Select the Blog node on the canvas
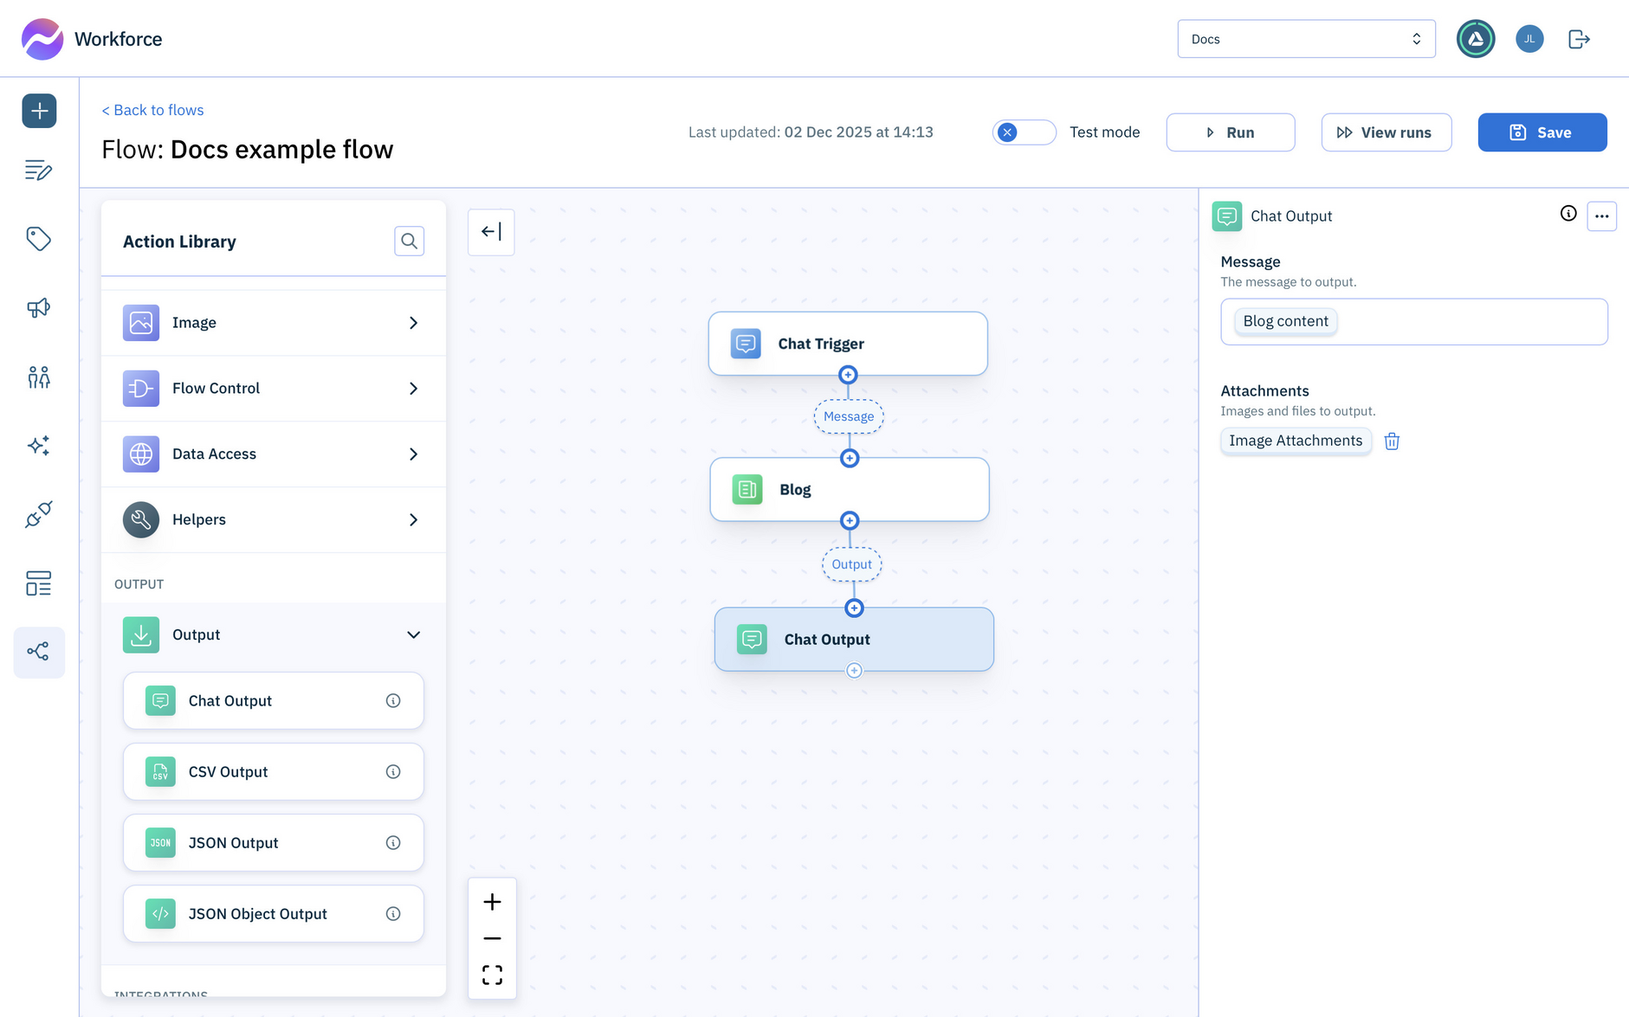1629x1017 pixels. [x=848, y=489]
